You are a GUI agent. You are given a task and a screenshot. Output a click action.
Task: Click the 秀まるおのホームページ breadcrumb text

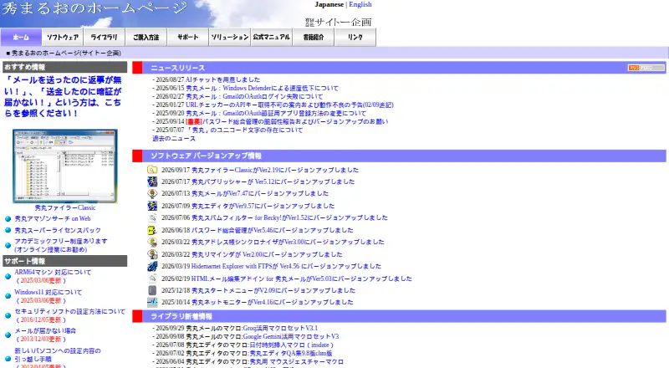tap(66, 53)
